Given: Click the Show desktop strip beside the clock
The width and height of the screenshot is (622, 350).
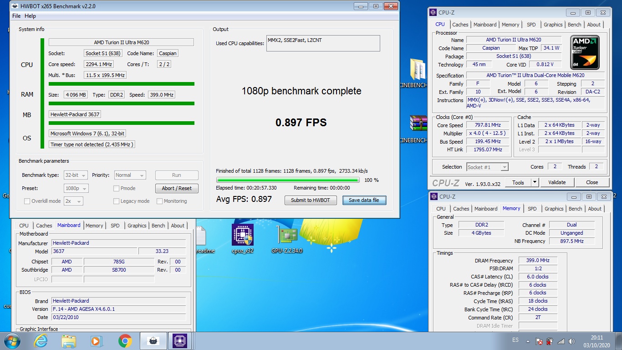Looking at the screenshot, I should click(619, 341).
